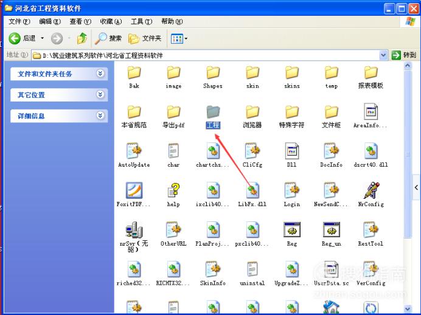Open the 后退 history dropdown arrow
Viewport: 421px width, 315px height.
[42, 38]
